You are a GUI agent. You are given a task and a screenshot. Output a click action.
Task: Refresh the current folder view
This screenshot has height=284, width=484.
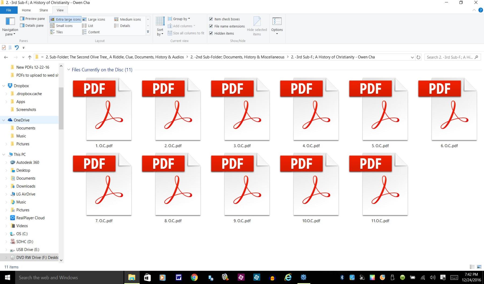click(x=418, y=57)
